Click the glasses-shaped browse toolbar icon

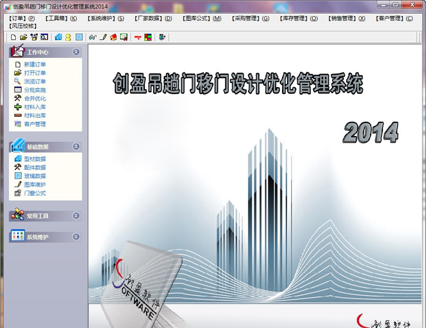92,36
